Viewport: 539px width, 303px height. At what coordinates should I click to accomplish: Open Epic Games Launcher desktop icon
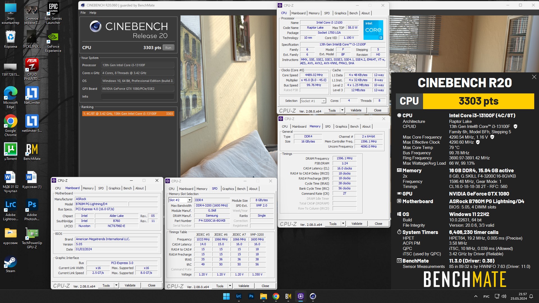click(53, 13)
